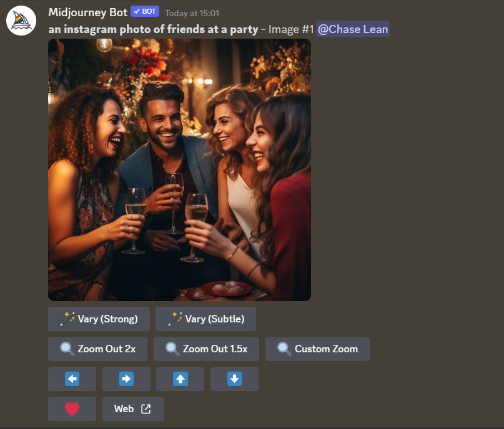Pan image left with left arrow

pyautogui.click(x=72, y=379)
